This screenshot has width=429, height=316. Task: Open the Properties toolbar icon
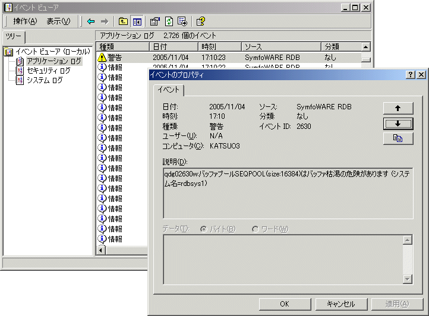coord(155,21)
